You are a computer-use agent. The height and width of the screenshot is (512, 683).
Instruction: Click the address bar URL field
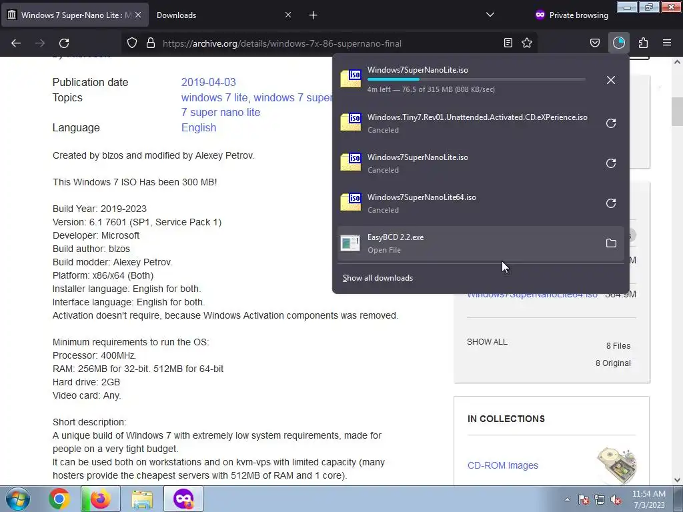coord(329,43)
